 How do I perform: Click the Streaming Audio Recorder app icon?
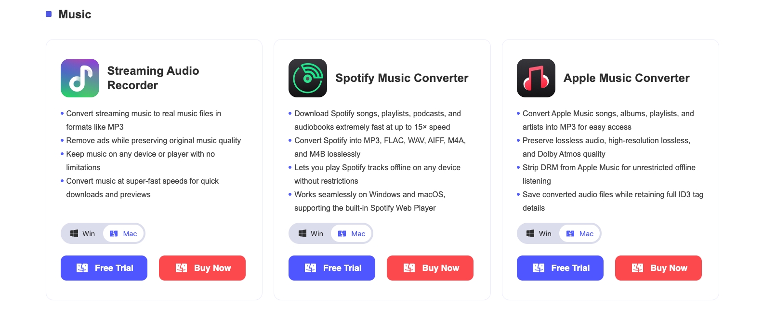pyautogui.click(x=80, y=78)
